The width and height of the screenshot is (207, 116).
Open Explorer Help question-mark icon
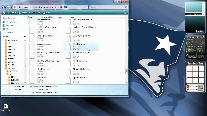125,13
